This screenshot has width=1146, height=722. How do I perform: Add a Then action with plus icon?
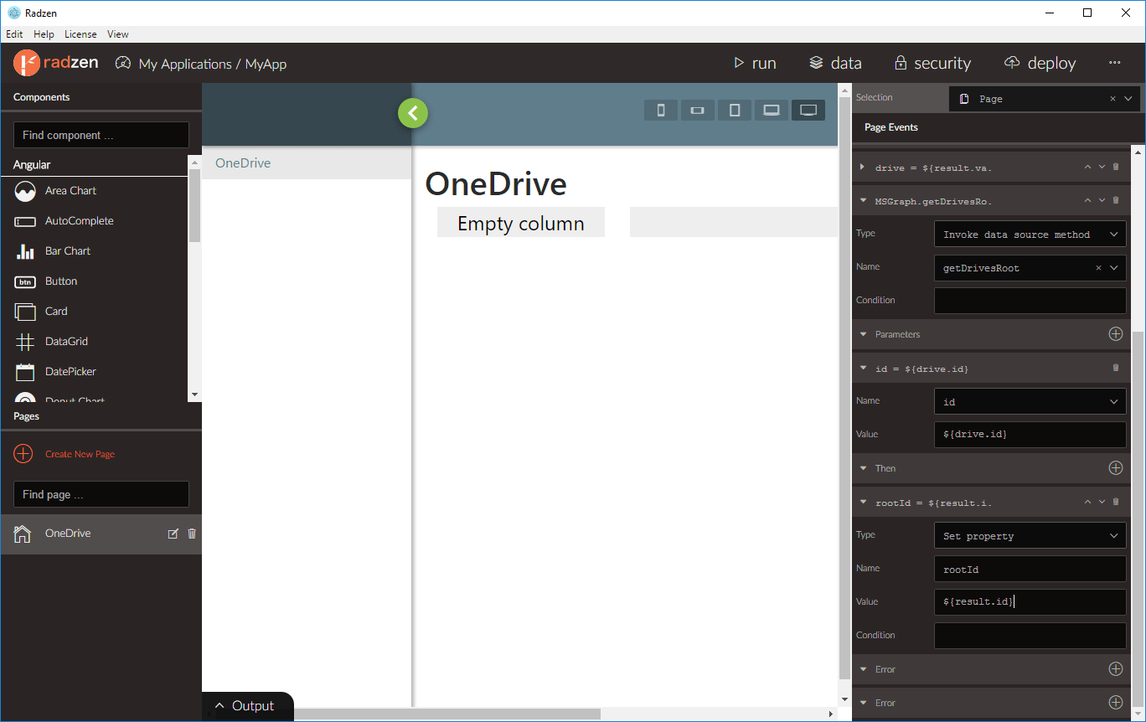coord(1115,468)
